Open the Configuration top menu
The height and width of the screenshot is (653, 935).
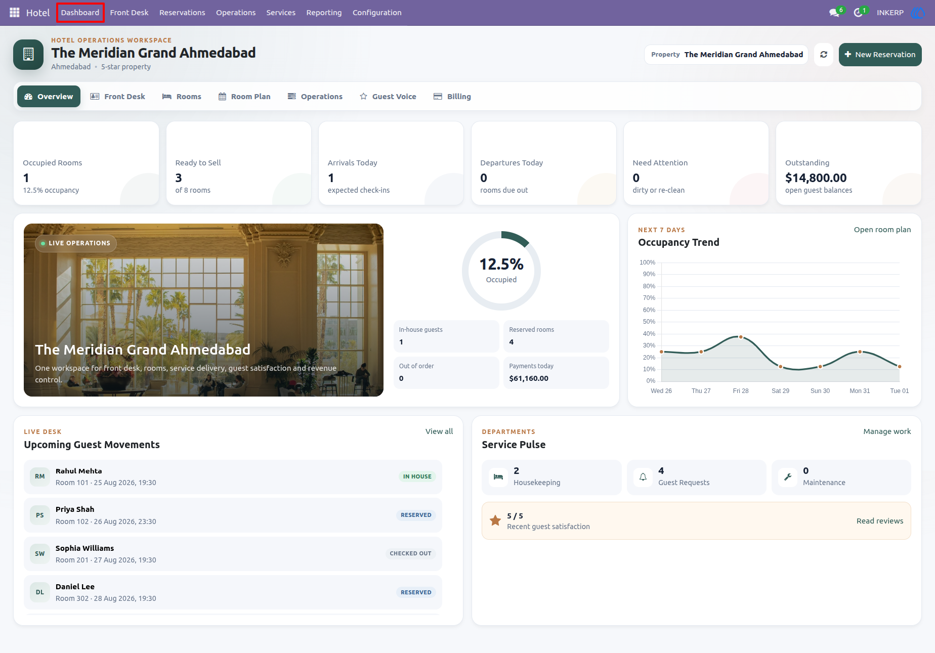[377, 13]
